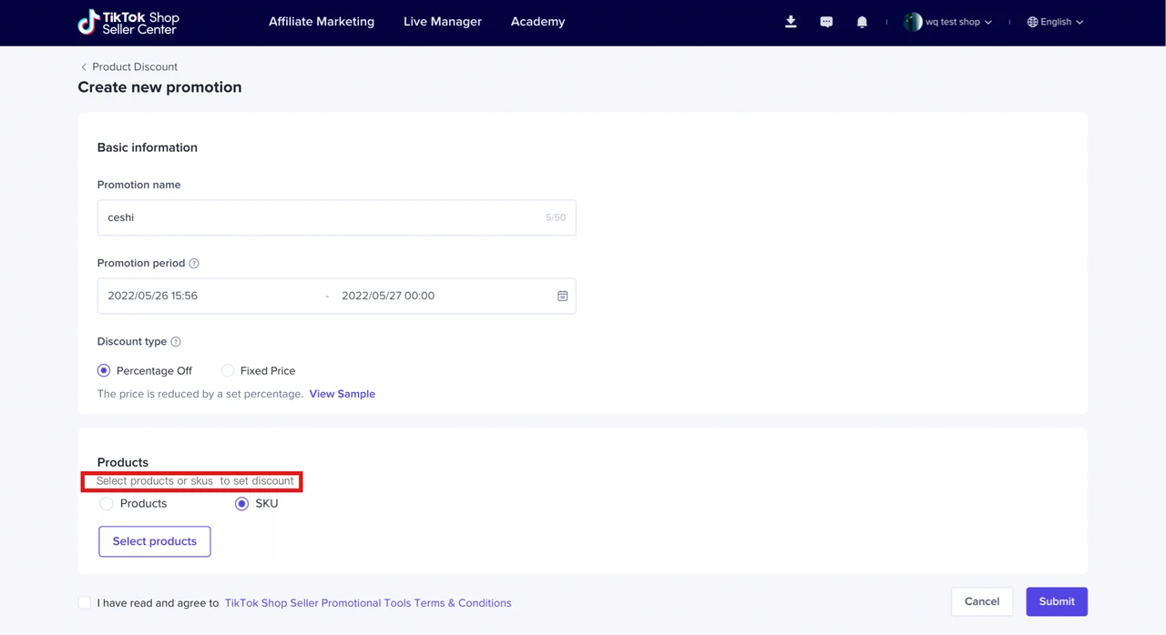Check the terms agreement checkbox
This screenshot has width=1166, height=635.
click(85, 602)
